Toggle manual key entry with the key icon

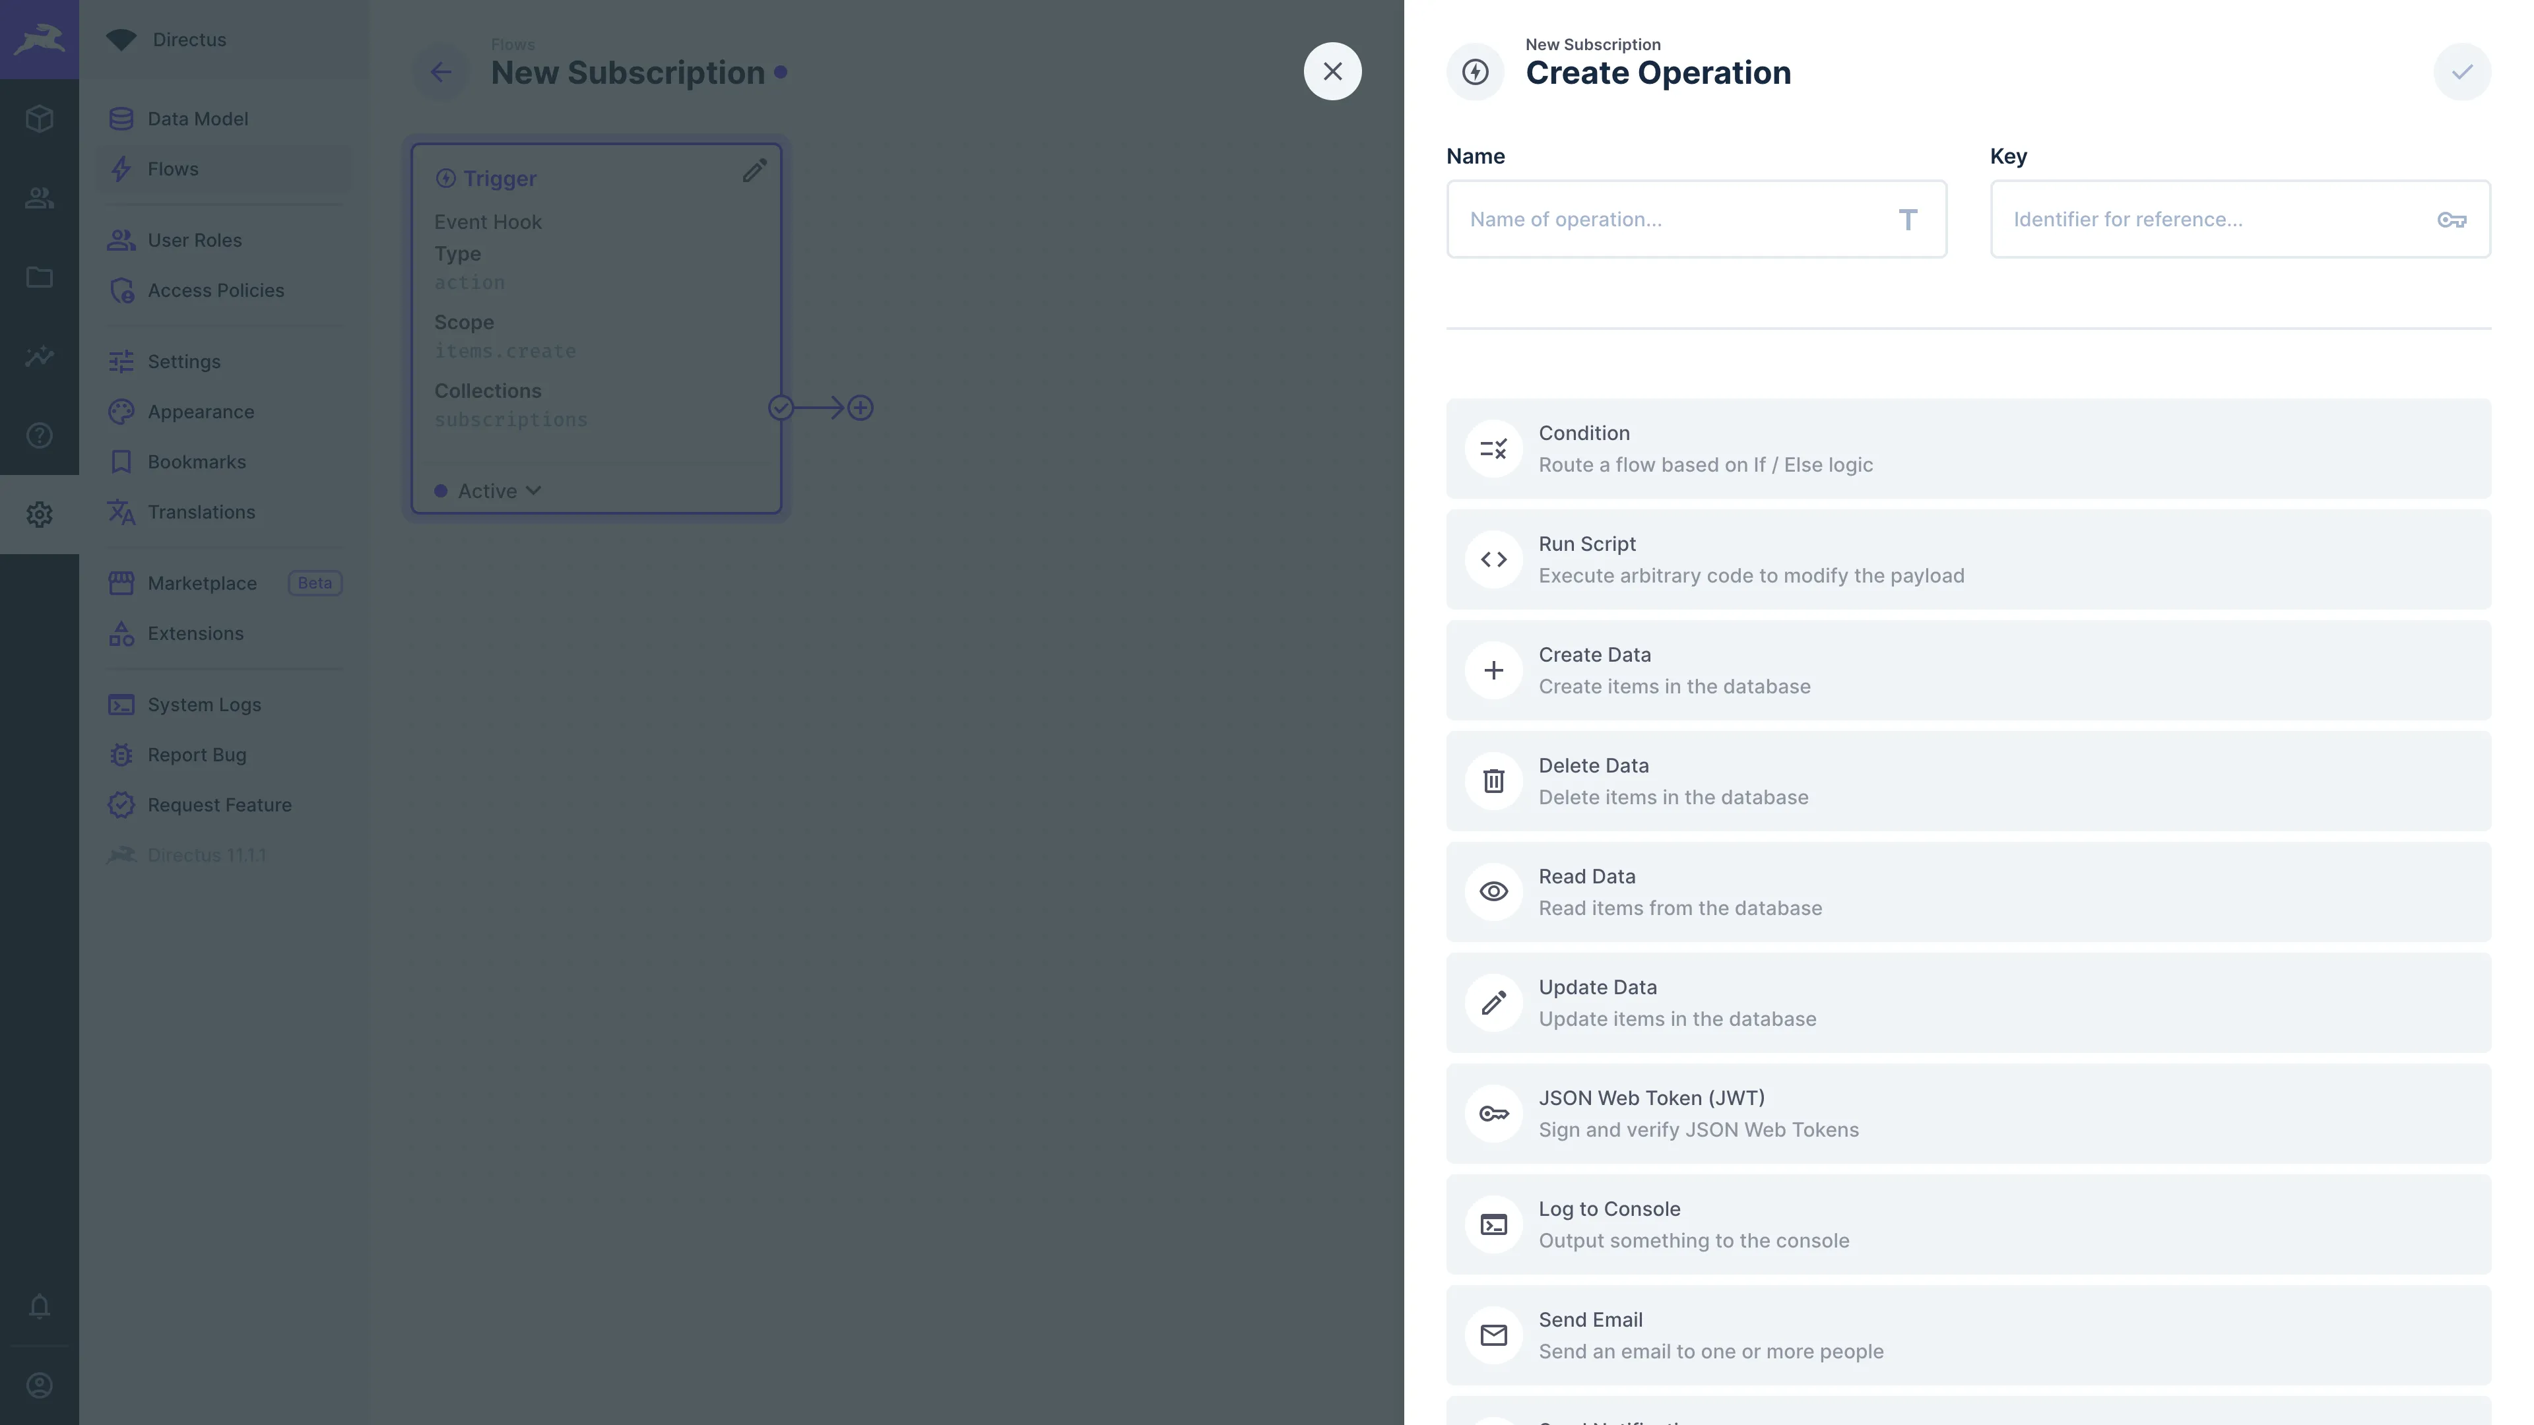point(2452,219)
